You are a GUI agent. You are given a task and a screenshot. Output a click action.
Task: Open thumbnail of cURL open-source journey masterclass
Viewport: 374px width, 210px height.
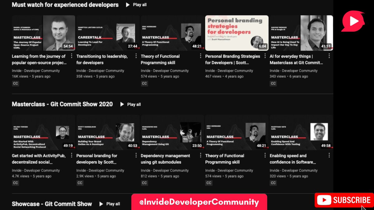click(43, 33)
